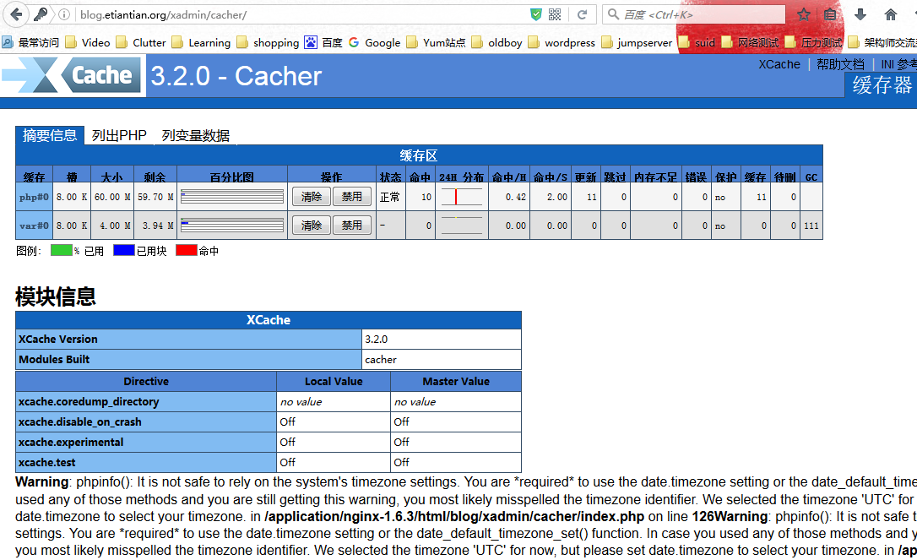Screen dimensions: 917x560
Task: Click the php#0 cache row label
Action: [x=34, y=197]
